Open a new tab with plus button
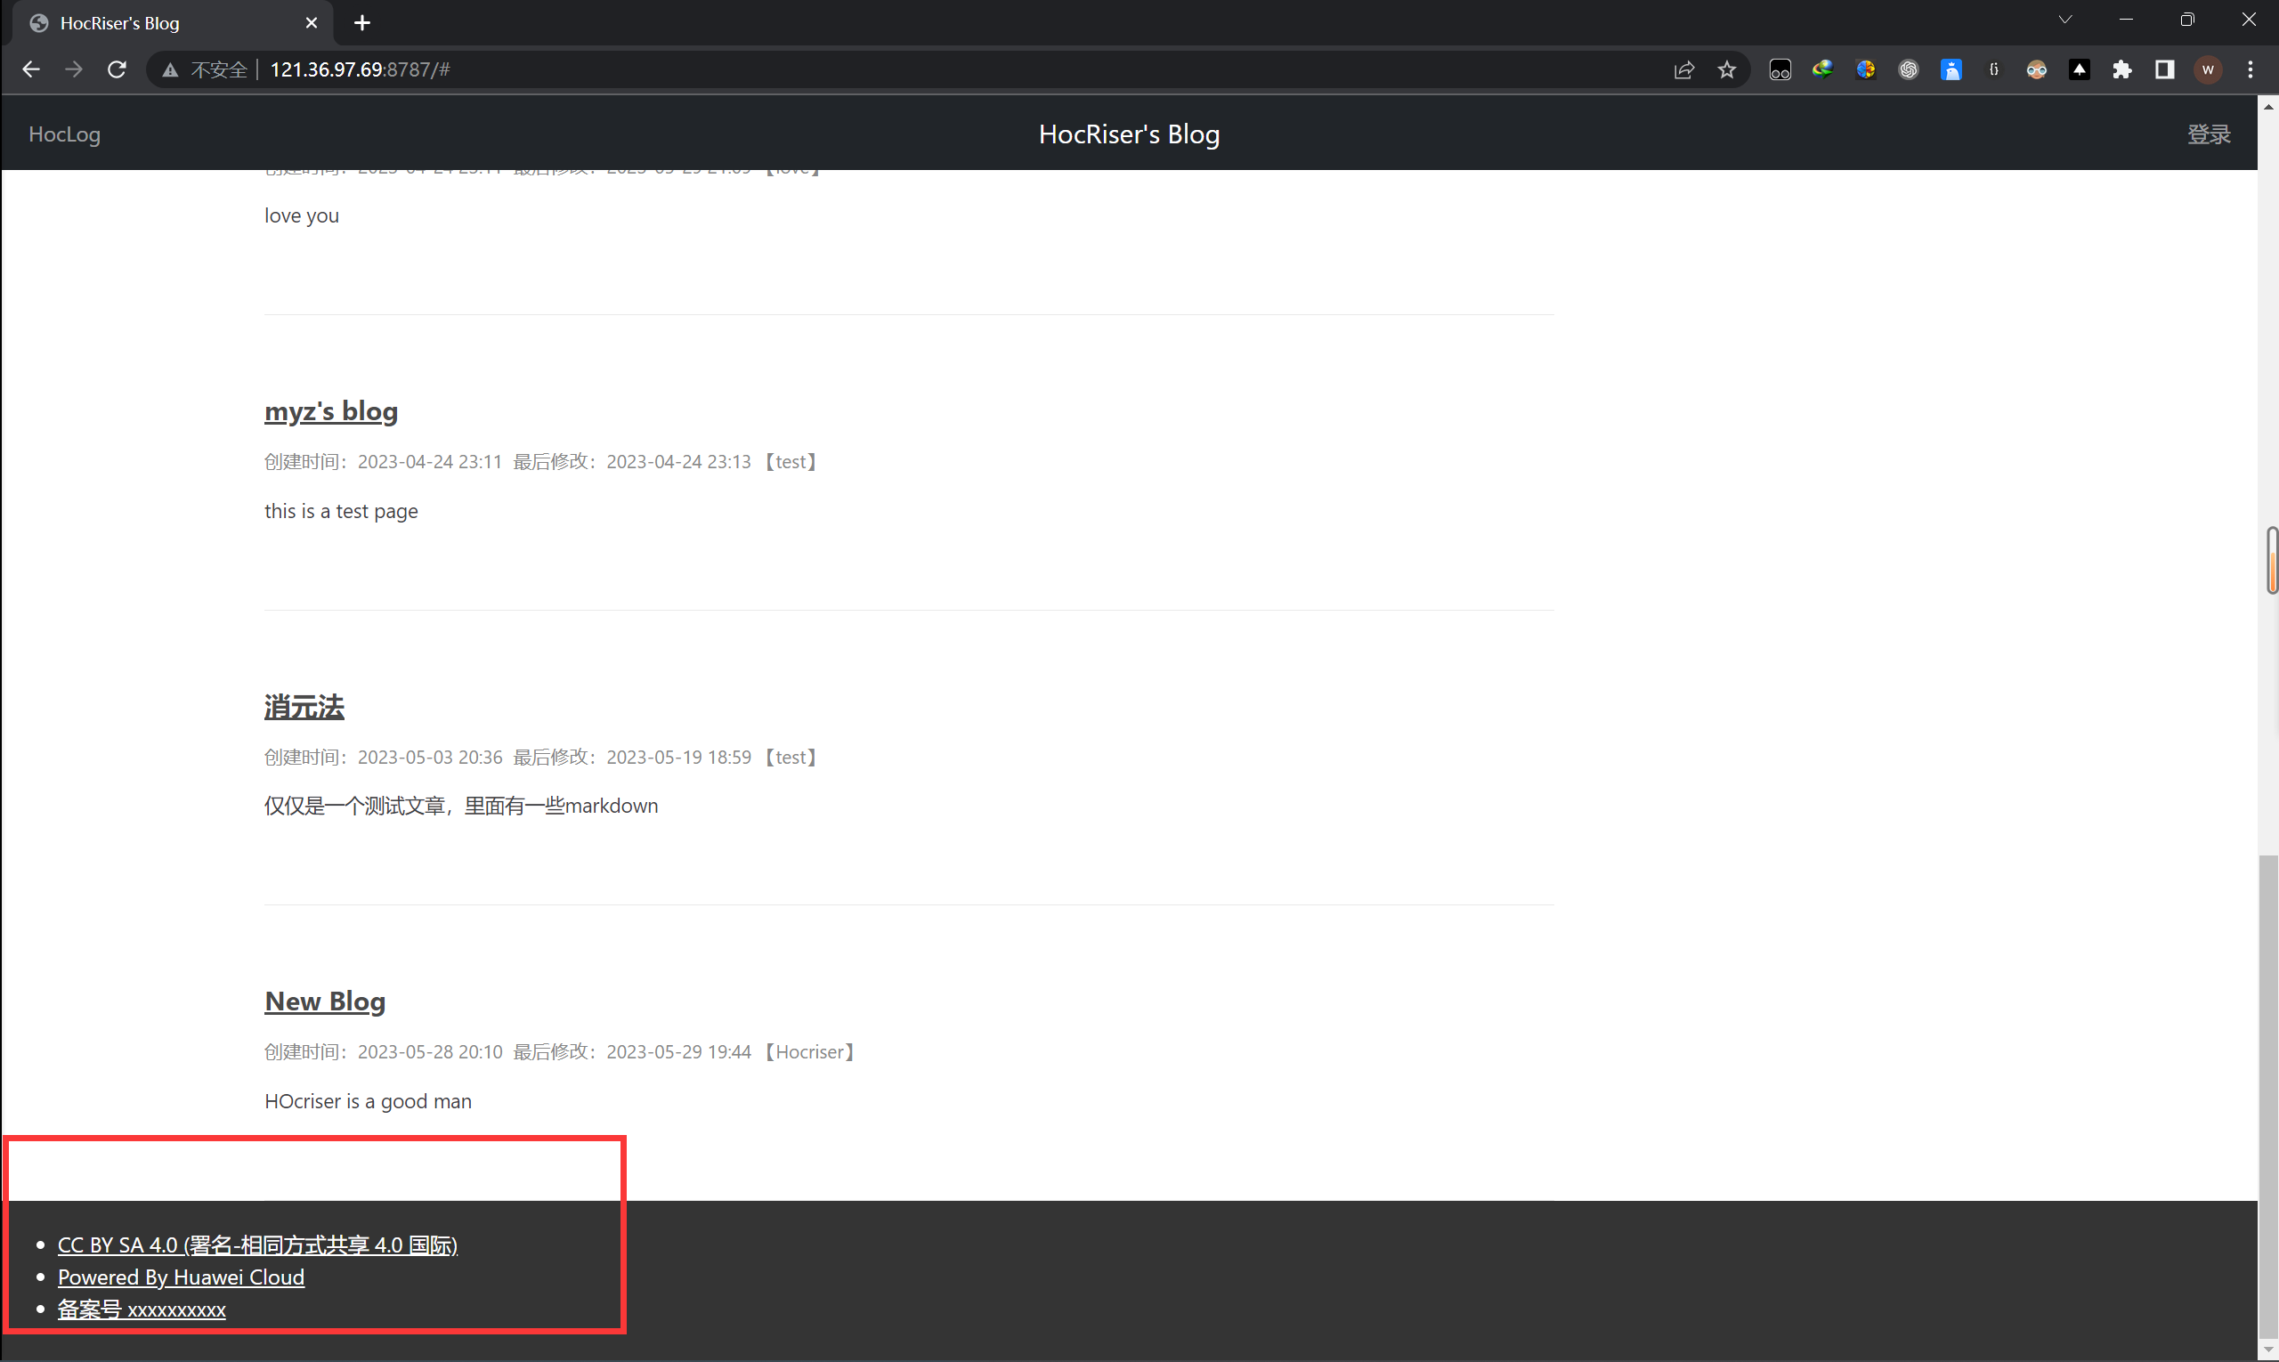Viewport: 2279px width, 1362px height. point(362,23)
